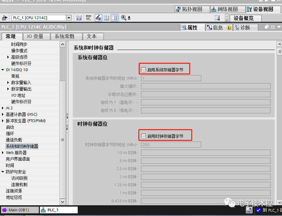
Task: Select 用户界面语言 in the tree
Action: point(18,159)
